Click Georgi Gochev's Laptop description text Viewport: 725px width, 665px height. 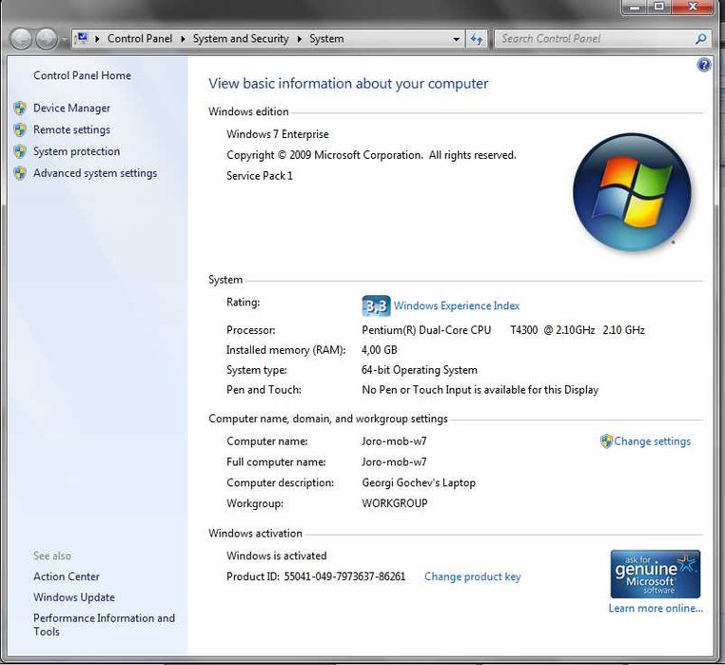click(419, 482)
